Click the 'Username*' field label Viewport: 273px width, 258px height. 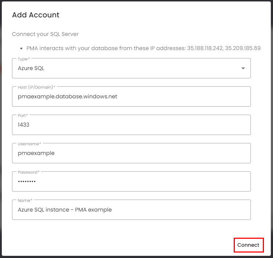tap(29, 144)
